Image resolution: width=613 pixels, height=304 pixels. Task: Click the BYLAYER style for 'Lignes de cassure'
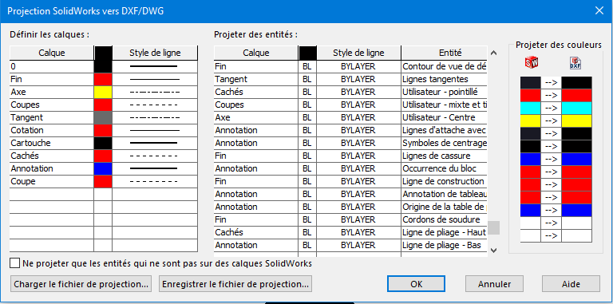click(x=358, y=156)
